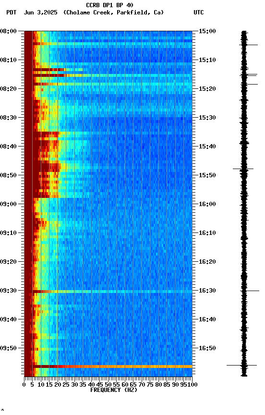Image resolution: width=265 pixels, height=415 pixels.
Task: Click the title text "CCRB DP1 BP 40"
Action: tap(109, 5)
